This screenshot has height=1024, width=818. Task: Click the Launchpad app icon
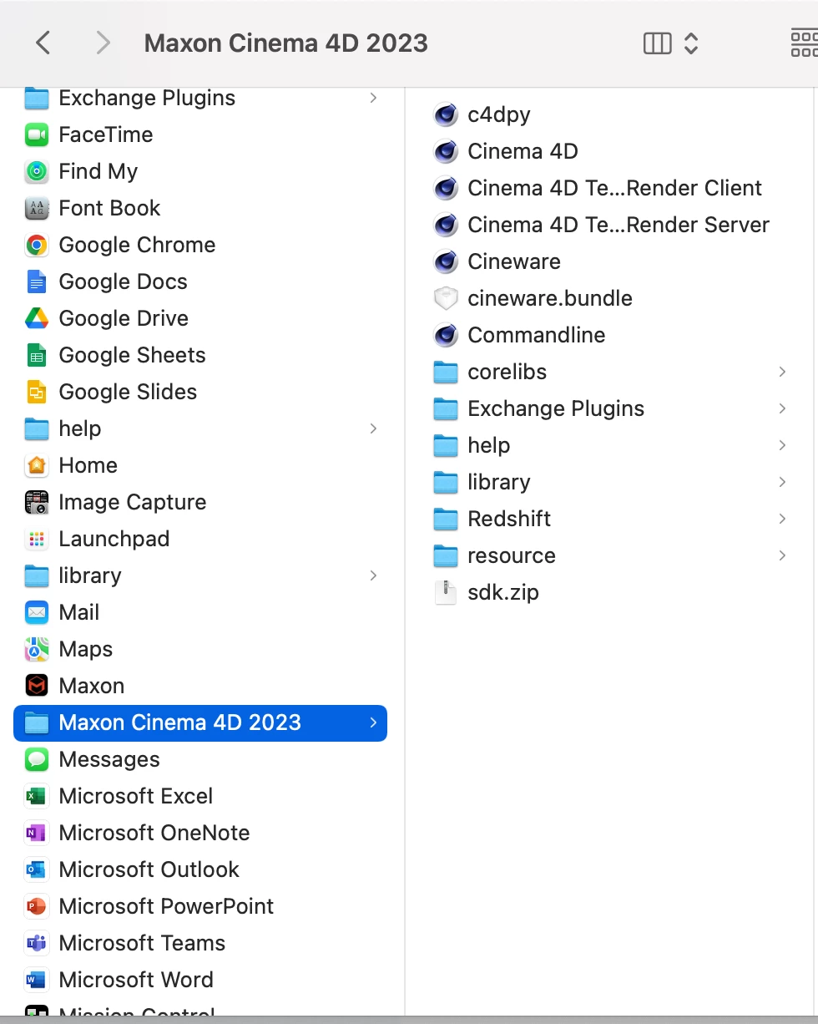(x=37, y=539)
